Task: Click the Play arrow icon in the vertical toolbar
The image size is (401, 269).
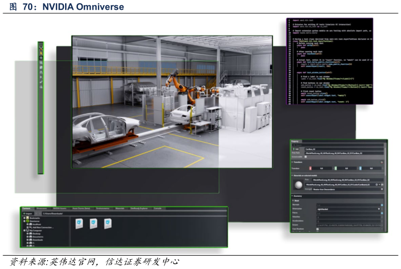Action: tap(41, 77)
